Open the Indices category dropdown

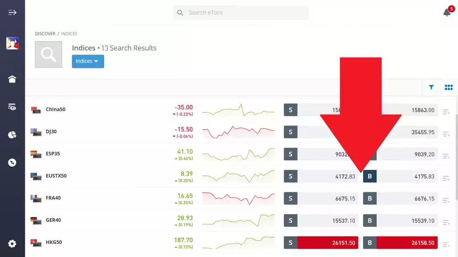pyautogui.click(x=88, y=61)
